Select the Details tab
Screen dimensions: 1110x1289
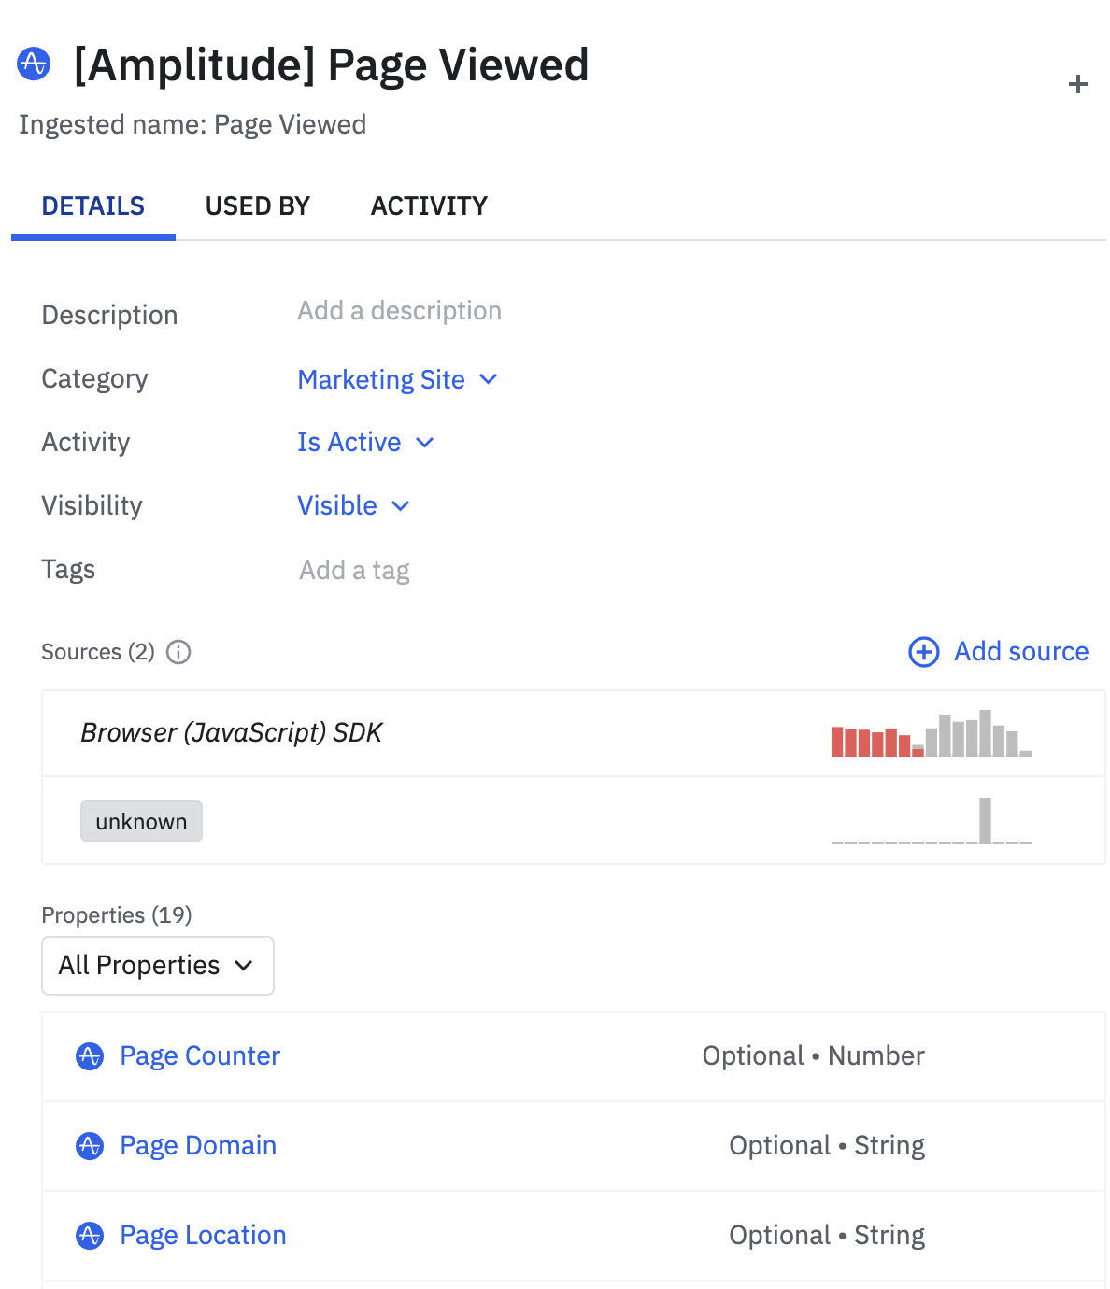93,205
